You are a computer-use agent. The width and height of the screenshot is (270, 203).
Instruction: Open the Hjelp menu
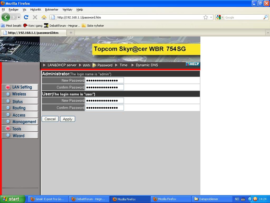coord(80,10)
